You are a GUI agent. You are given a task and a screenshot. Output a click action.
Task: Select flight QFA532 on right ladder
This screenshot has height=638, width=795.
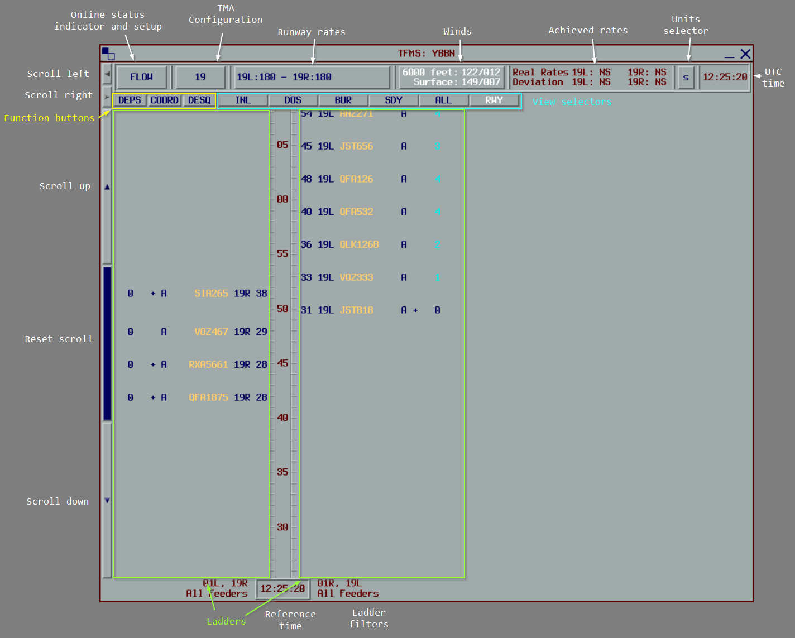click(x=356, y=212)
